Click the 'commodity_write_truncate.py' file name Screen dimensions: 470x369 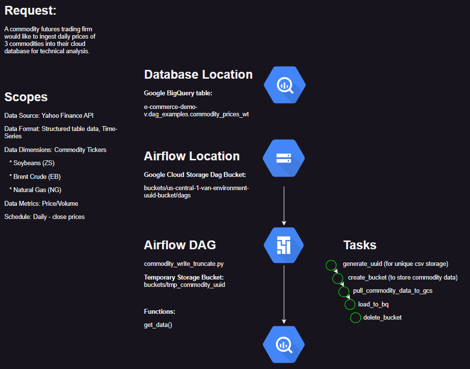click(184, 263)
